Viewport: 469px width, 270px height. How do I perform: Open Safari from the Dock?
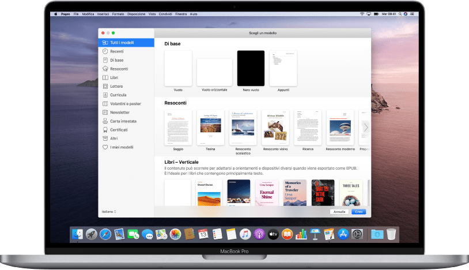[x=105, y=234]
